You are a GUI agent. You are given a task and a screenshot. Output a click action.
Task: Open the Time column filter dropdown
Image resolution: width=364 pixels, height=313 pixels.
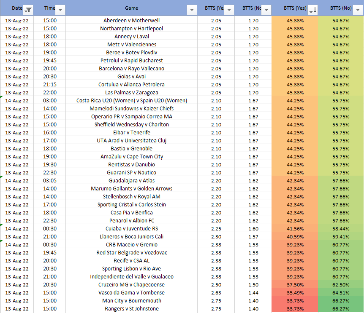coord(60,10)
